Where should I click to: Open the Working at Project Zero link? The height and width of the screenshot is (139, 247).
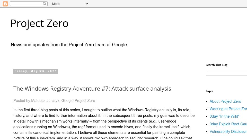pyautogui.click(x=228, y=109)
